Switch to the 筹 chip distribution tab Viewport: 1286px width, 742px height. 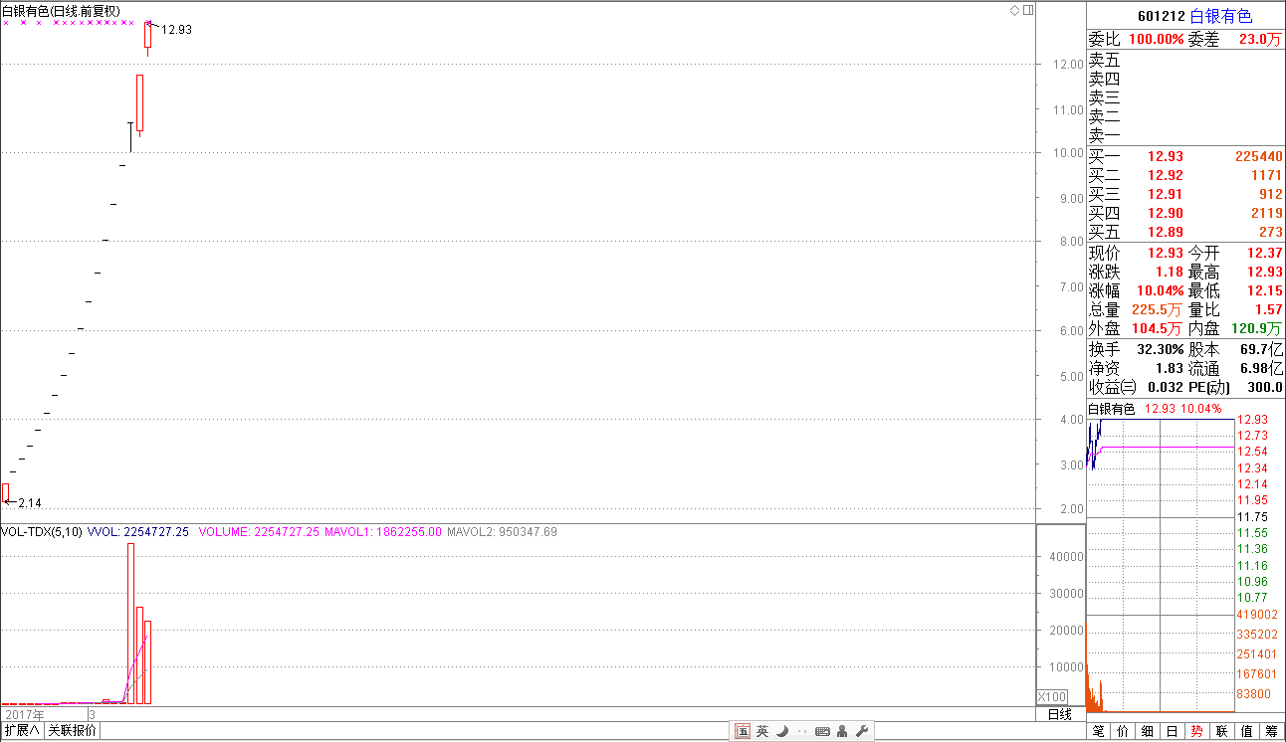tap(1272, 731)
